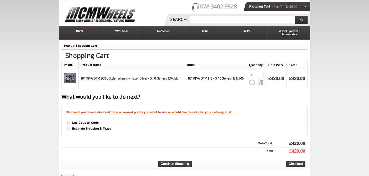Remove item using the trash icon
The width and height of the screenshot is (369, 176).
pos(260,83)
